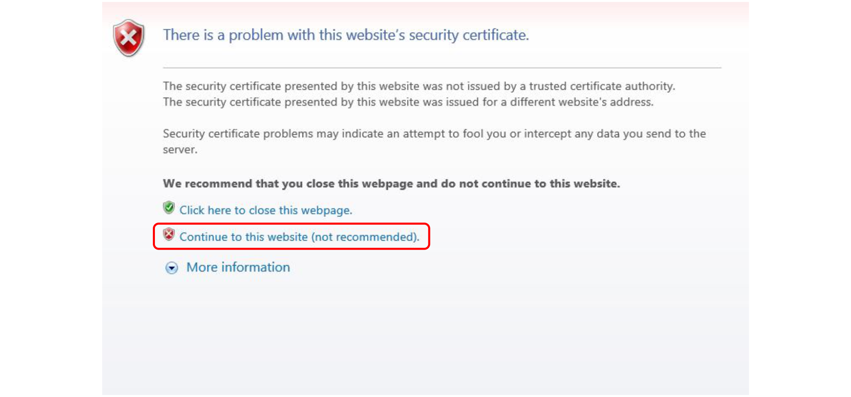The width and height of the screenshot is (851, 397).
Task: Click the green shield checkmark icon
Action: click(x=169, y=208)
